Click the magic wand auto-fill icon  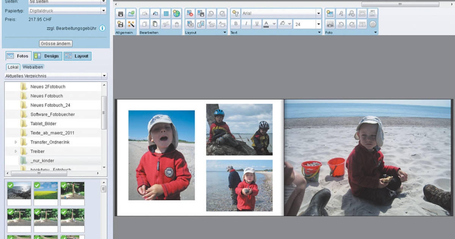pos(131,24)
